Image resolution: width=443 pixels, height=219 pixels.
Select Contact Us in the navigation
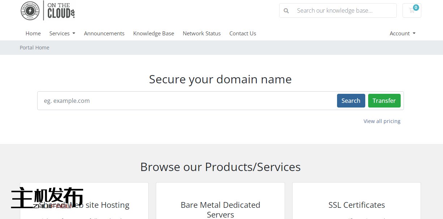pos(243,34)
